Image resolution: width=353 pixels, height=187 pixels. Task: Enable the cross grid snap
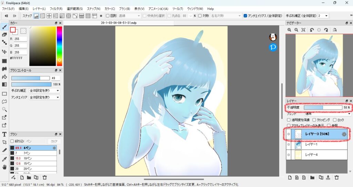point(49,16)
